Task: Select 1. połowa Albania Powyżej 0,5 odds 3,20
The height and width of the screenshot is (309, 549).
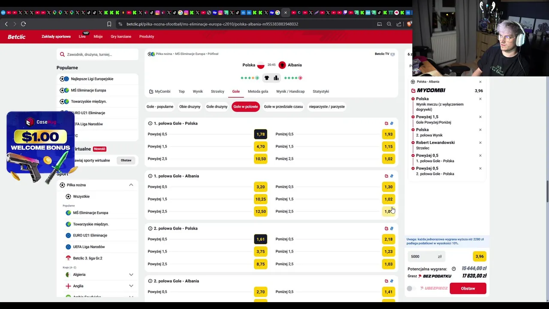Action: [x=260, y=187]
